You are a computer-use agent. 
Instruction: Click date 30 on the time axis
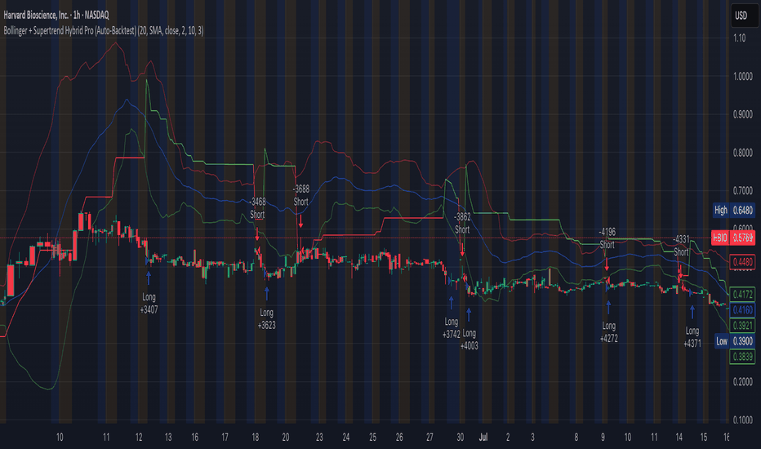460,438
